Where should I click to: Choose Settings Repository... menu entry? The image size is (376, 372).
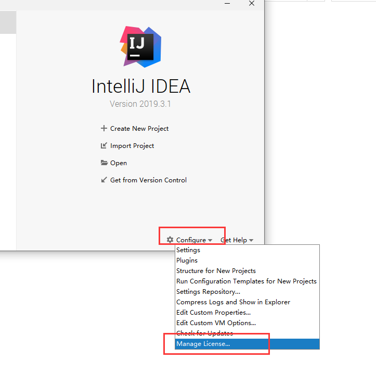[247, 292]
